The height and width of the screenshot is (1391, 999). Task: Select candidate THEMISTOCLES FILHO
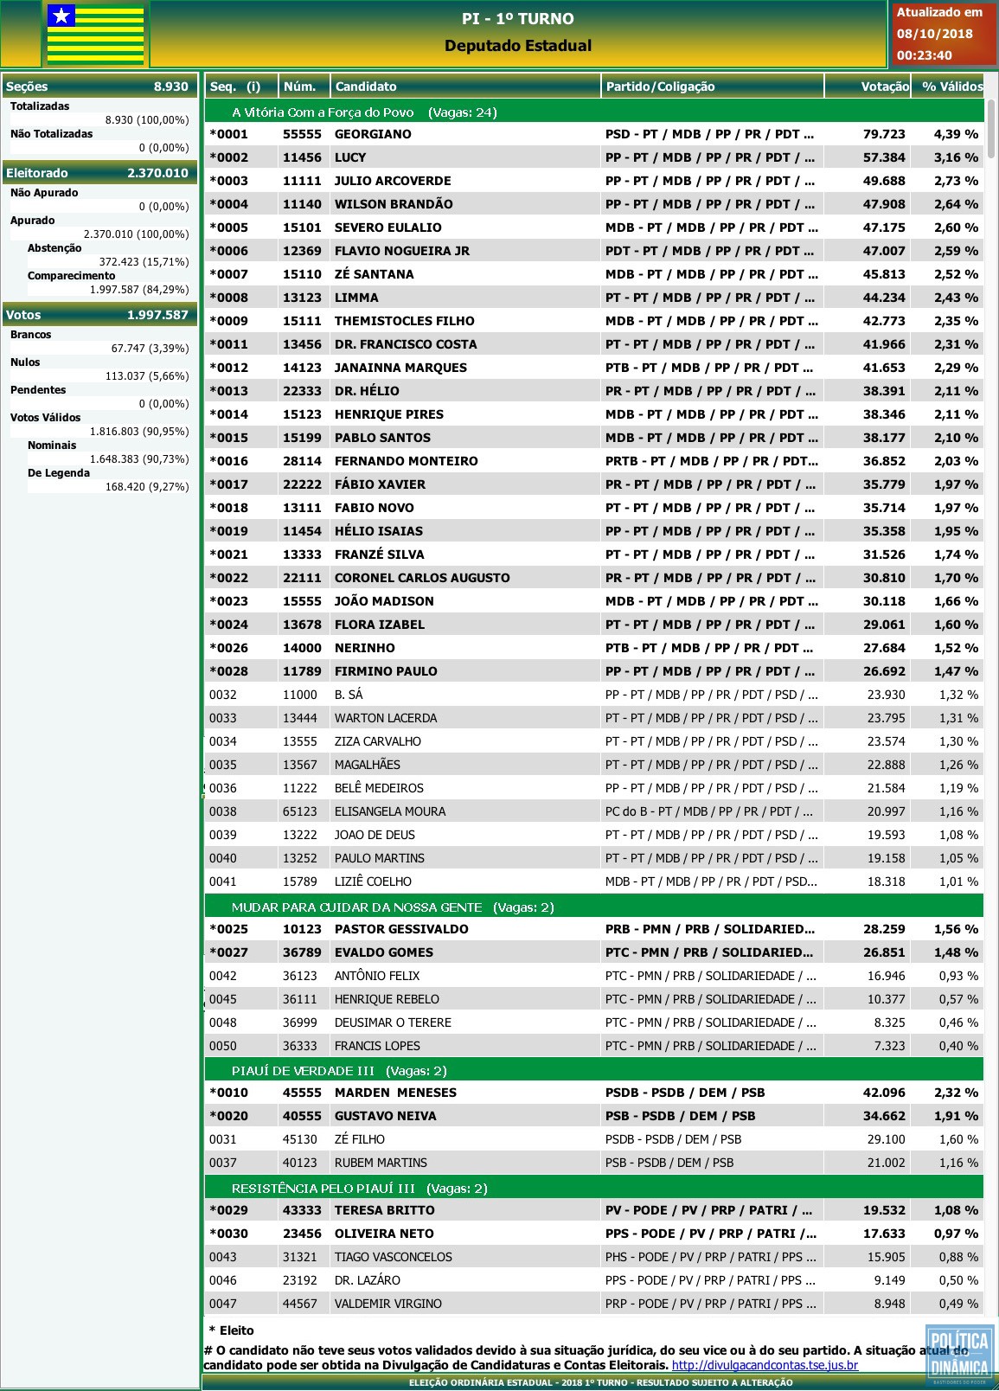tap(594, 321)
